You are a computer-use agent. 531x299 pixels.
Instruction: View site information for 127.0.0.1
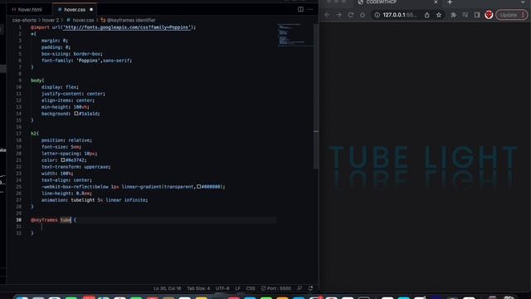(x=377, y=15)
